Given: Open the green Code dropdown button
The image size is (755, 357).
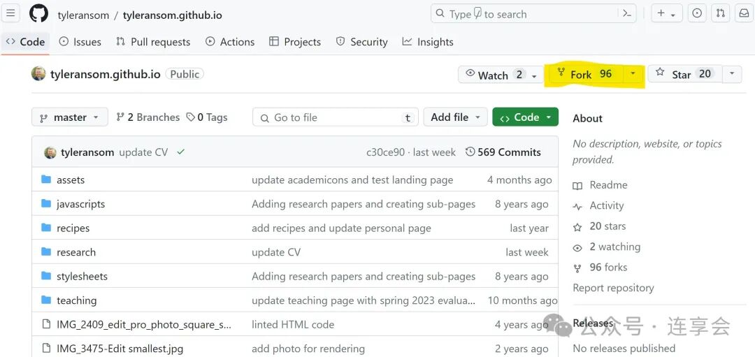Looking at the screenshot, I should [525, 117].
